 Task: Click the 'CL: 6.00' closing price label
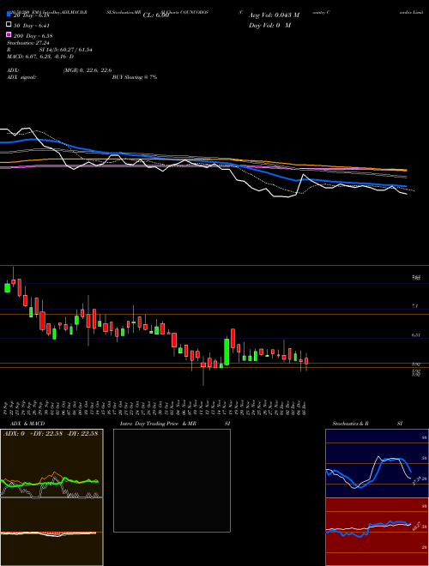(x=156, y=15)
